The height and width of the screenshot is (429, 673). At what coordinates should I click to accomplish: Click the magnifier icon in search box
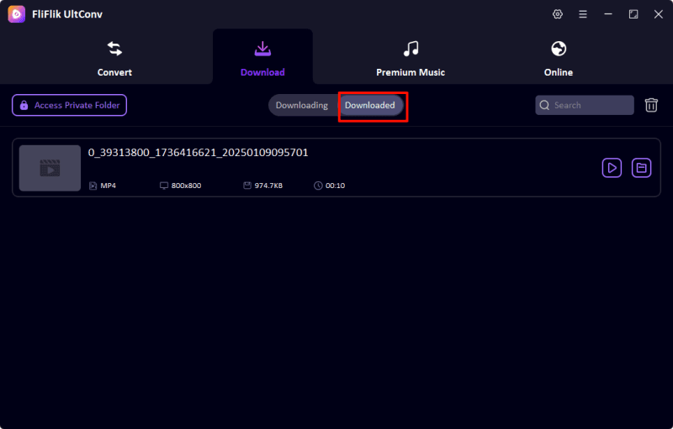click(x=545, y=105)
